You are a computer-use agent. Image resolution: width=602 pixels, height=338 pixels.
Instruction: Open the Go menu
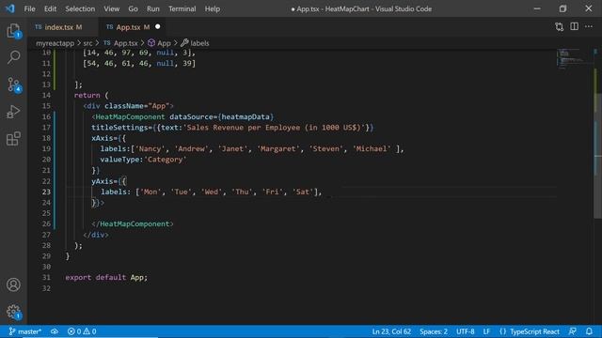[133, 8]
